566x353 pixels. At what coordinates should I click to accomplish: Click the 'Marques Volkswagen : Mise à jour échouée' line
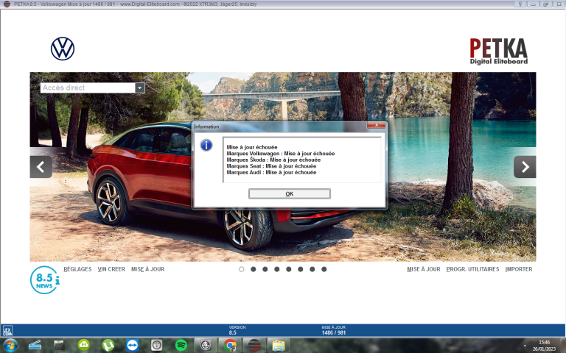point(281,154)
